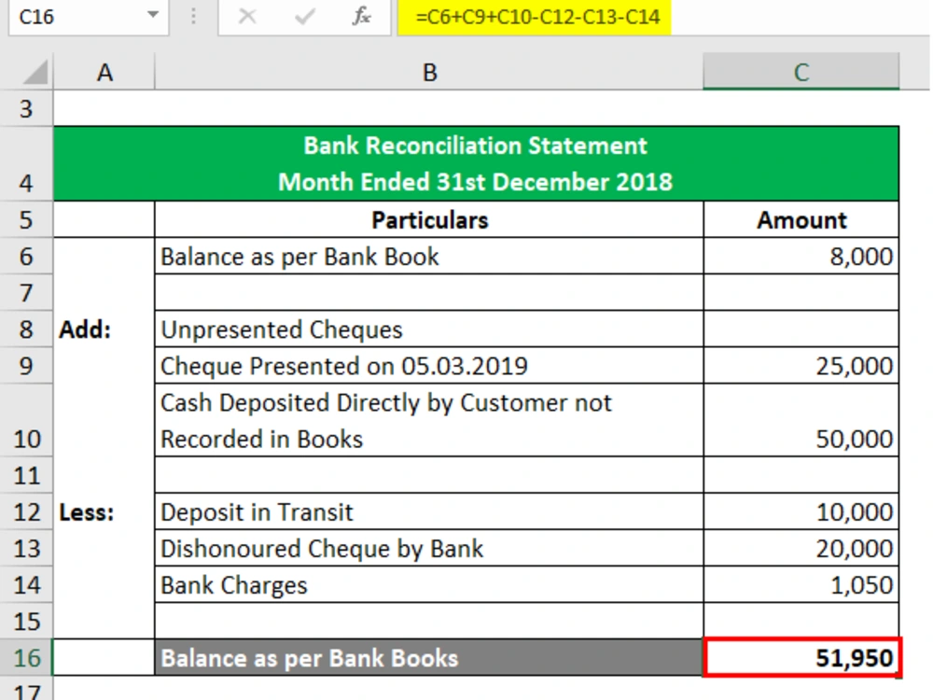Select row 6 header
The image size is (933, 700).
26,257
